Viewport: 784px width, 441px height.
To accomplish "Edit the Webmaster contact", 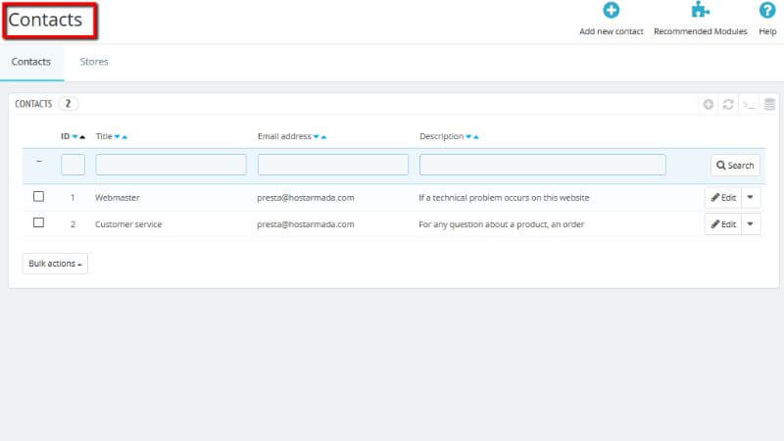I will (723, 198).
